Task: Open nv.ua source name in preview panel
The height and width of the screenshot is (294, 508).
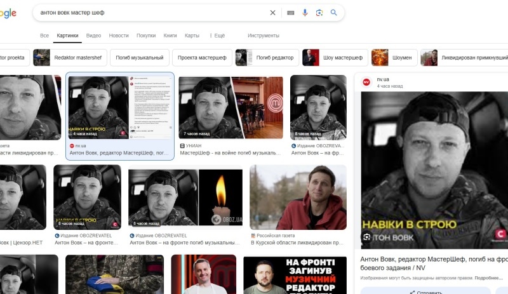Action: click(x=383, y=79)
